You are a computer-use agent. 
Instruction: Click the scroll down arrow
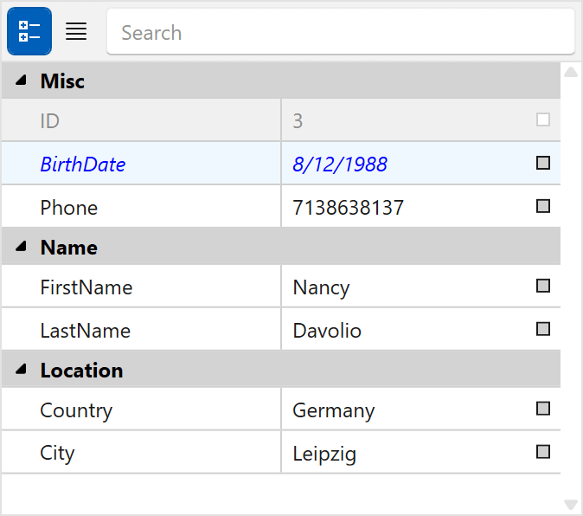[571, 504]
